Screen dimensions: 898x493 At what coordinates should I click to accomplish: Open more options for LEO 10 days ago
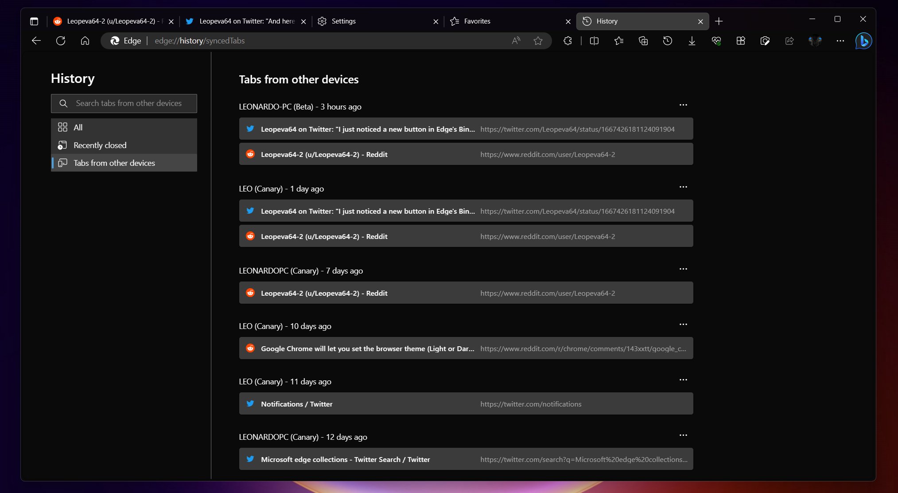tap(683, 325)
